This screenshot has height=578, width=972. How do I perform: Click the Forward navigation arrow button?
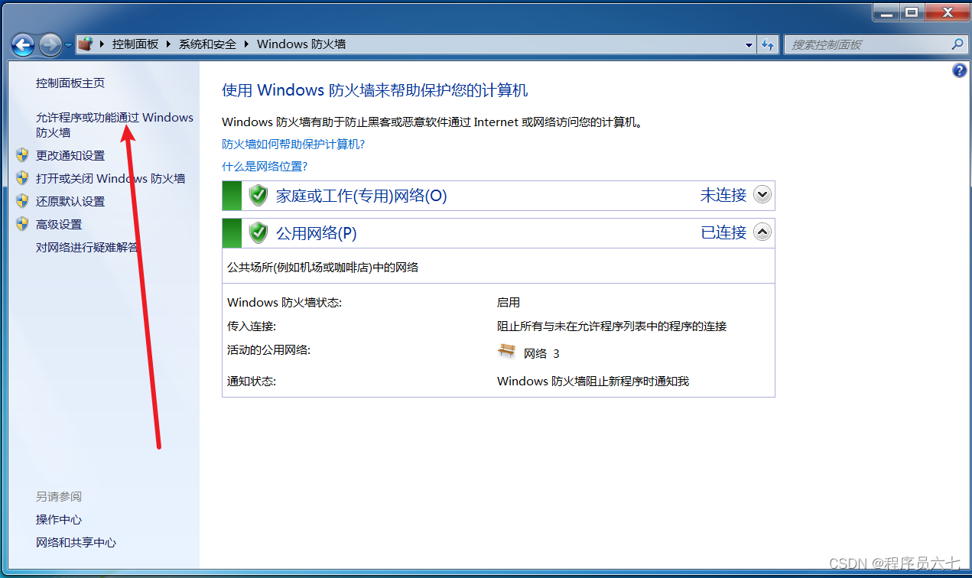[50, 45]
